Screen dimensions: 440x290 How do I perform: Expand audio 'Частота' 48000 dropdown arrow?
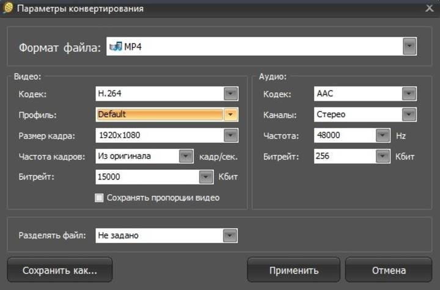[x=383, y=136]
